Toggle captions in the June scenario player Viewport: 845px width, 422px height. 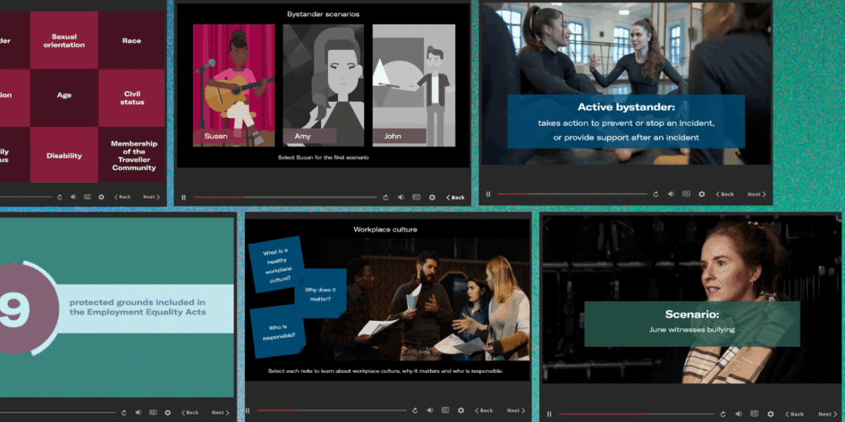[754, 414]
